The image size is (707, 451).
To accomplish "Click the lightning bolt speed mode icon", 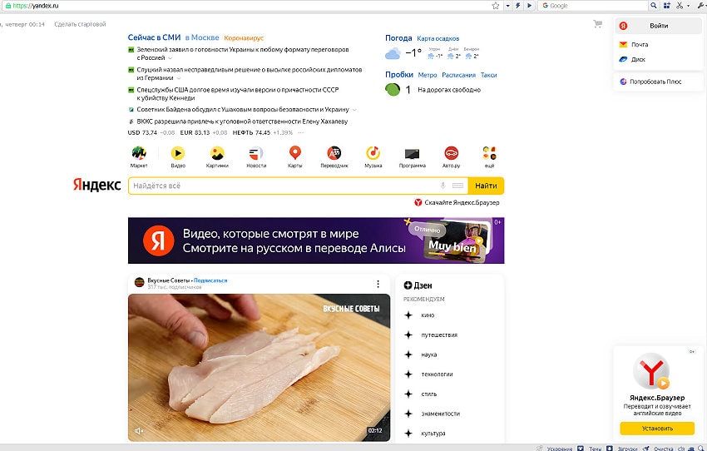I will [x=518, y=6].
